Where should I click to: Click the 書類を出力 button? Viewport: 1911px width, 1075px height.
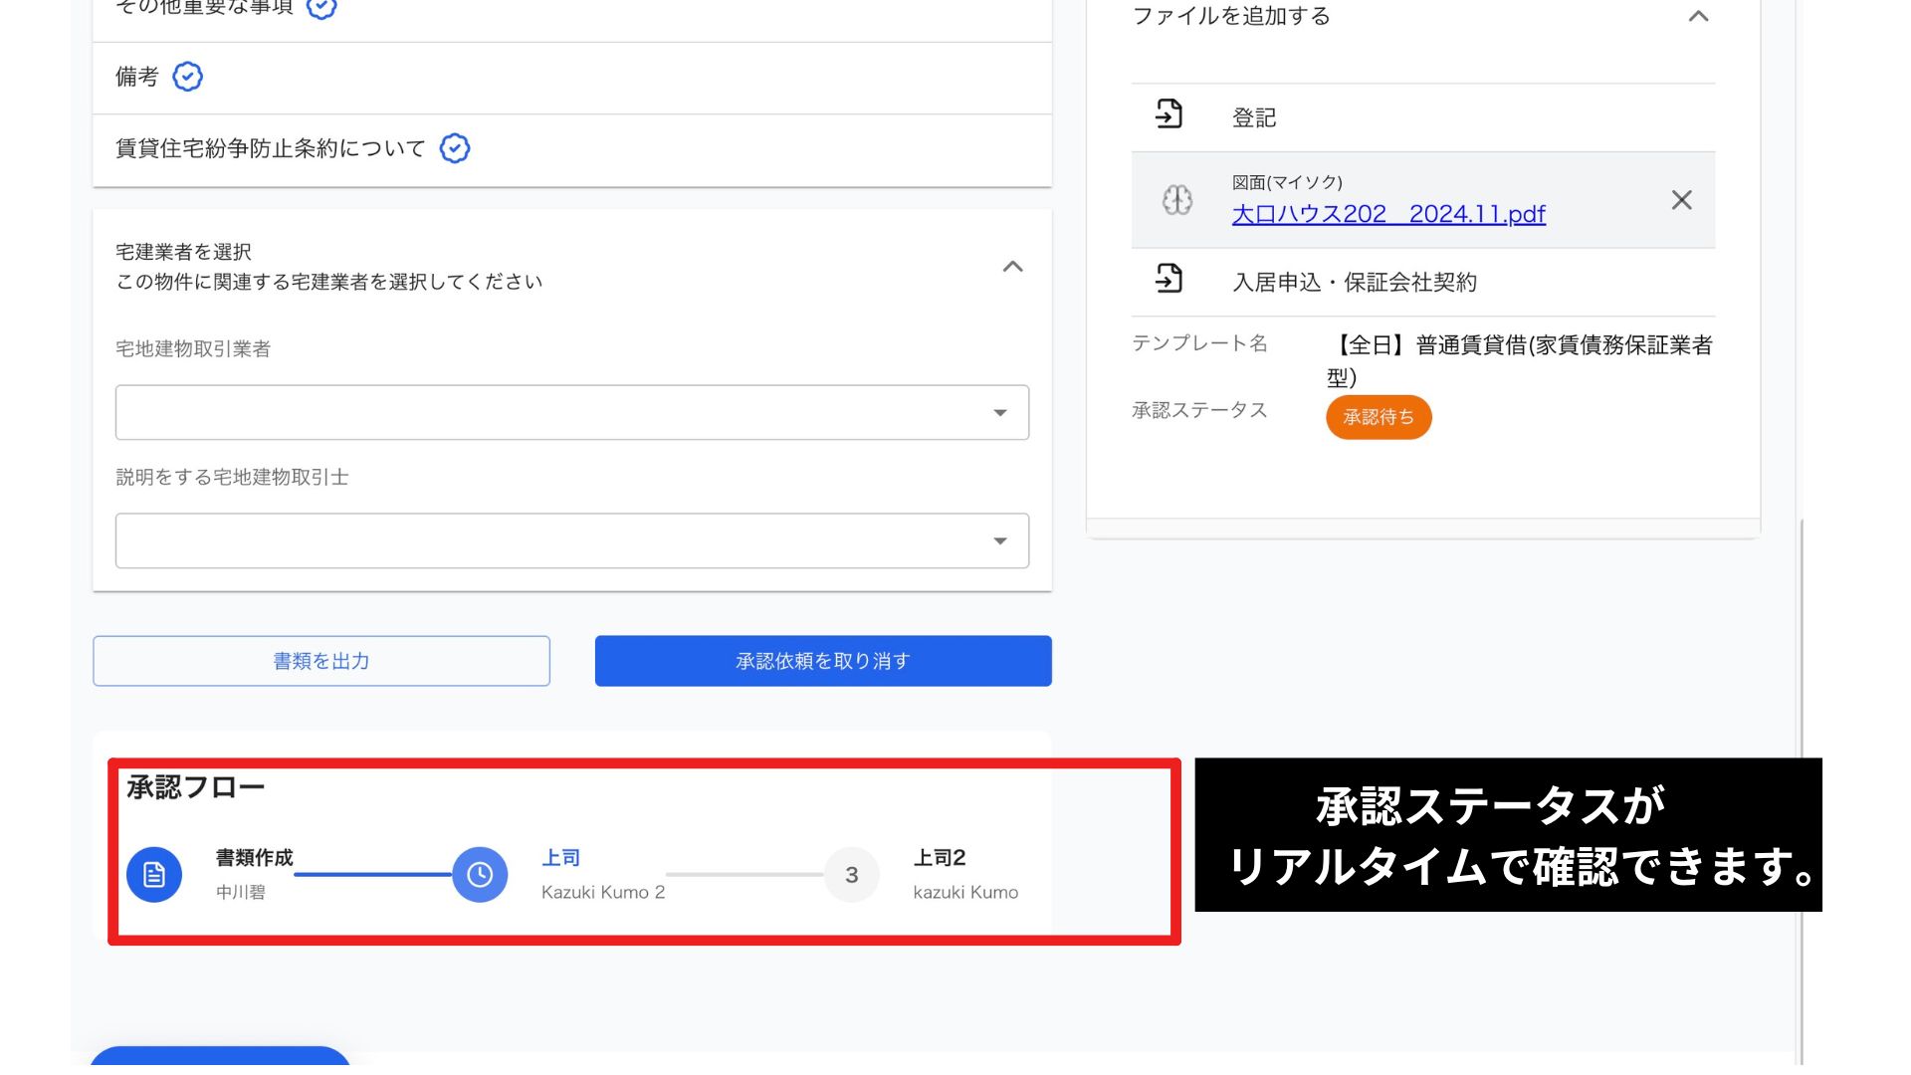pyautogui.click(x=321, y=661)
